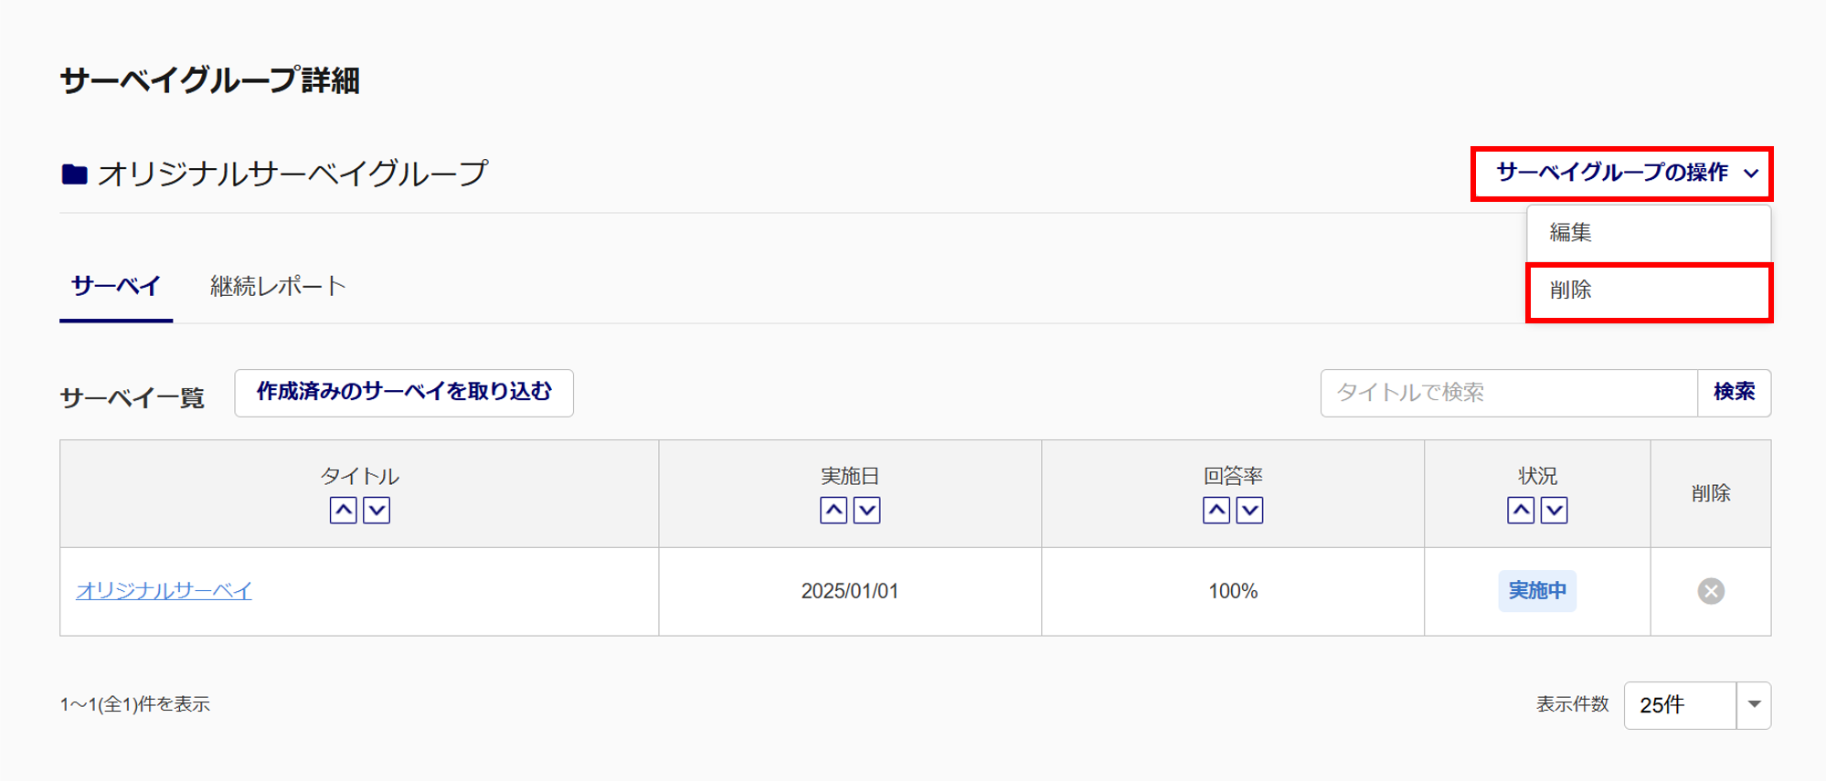Viewport: 1826px width, 781px height.
Task: Select the サーベイ tab
Action: (x=116, y=286)
